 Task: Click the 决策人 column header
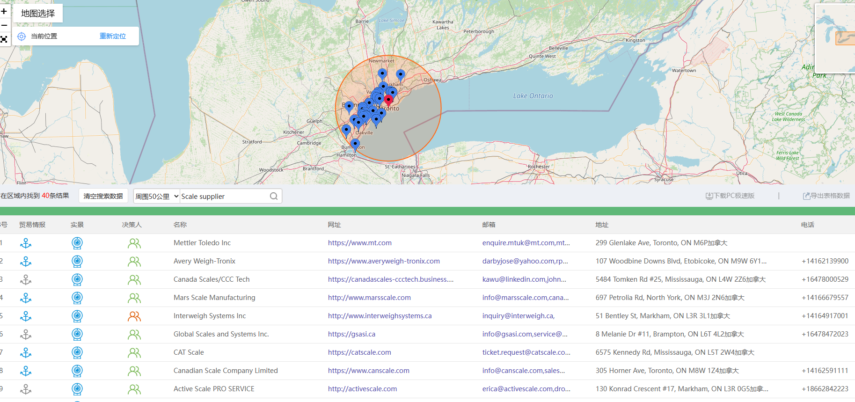pos(132,225)
